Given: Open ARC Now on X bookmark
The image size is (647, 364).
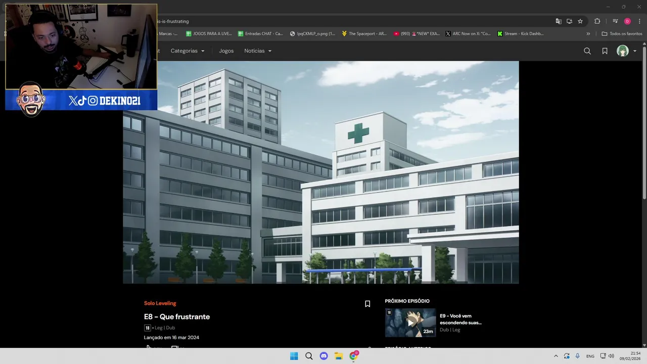Looking at the screenshot, I should coord(468,33).
